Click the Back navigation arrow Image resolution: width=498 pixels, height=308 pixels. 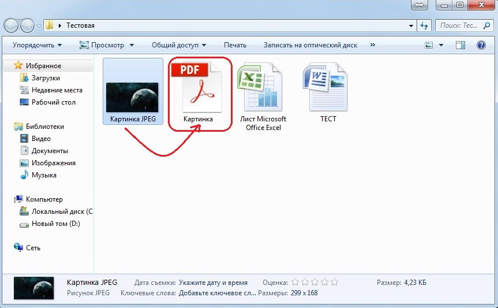pyautogui.click(x=11, y=25)
